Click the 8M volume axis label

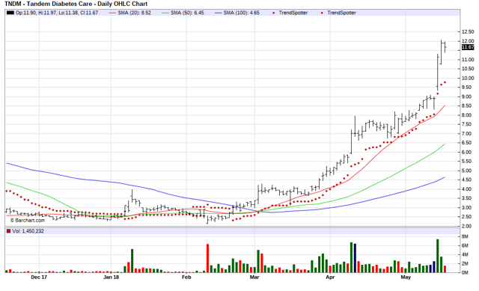point(465,236)
